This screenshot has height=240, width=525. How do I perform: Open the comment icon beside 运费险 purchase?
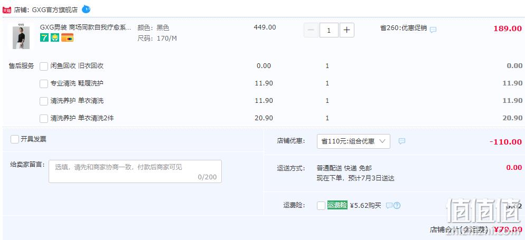[389, 206]
